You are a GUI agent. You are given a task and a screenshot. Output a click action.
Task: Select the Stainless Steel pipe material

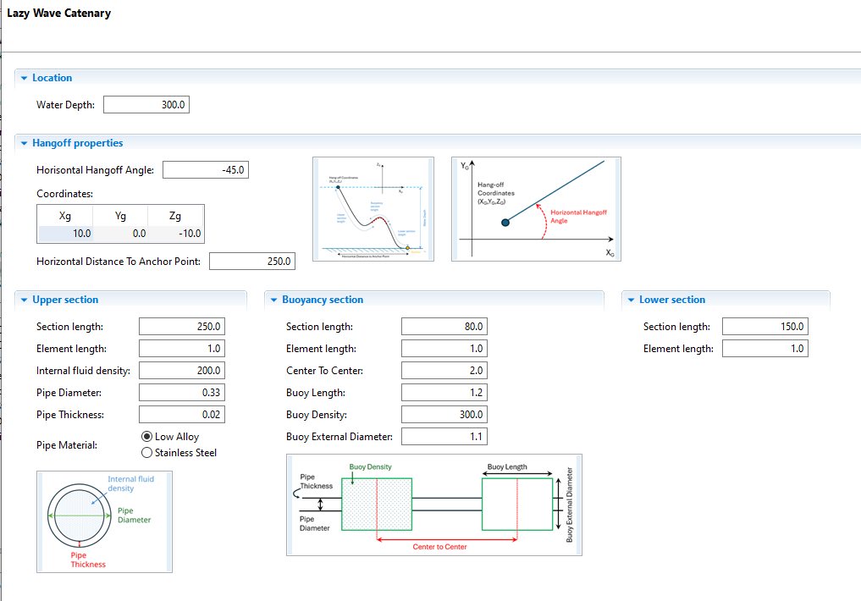click(x=147, y=453)
